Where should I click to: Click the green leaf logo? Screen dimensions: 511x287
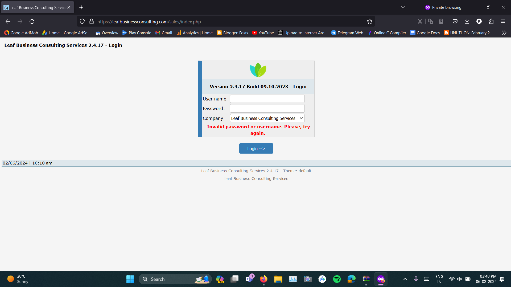click(x=258, y=70)
